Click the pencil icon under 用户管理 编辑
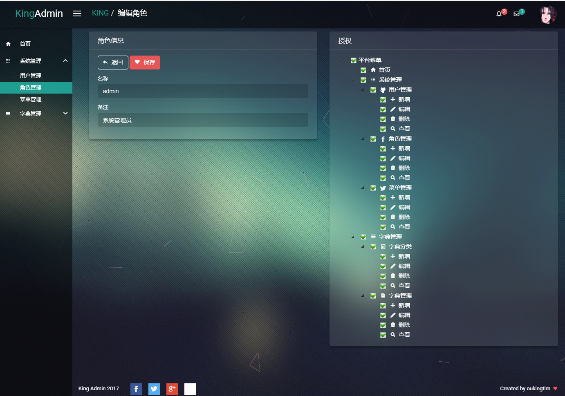Image resolution: width=565 pixels, height=396 pixels. [x=393, y=109]
